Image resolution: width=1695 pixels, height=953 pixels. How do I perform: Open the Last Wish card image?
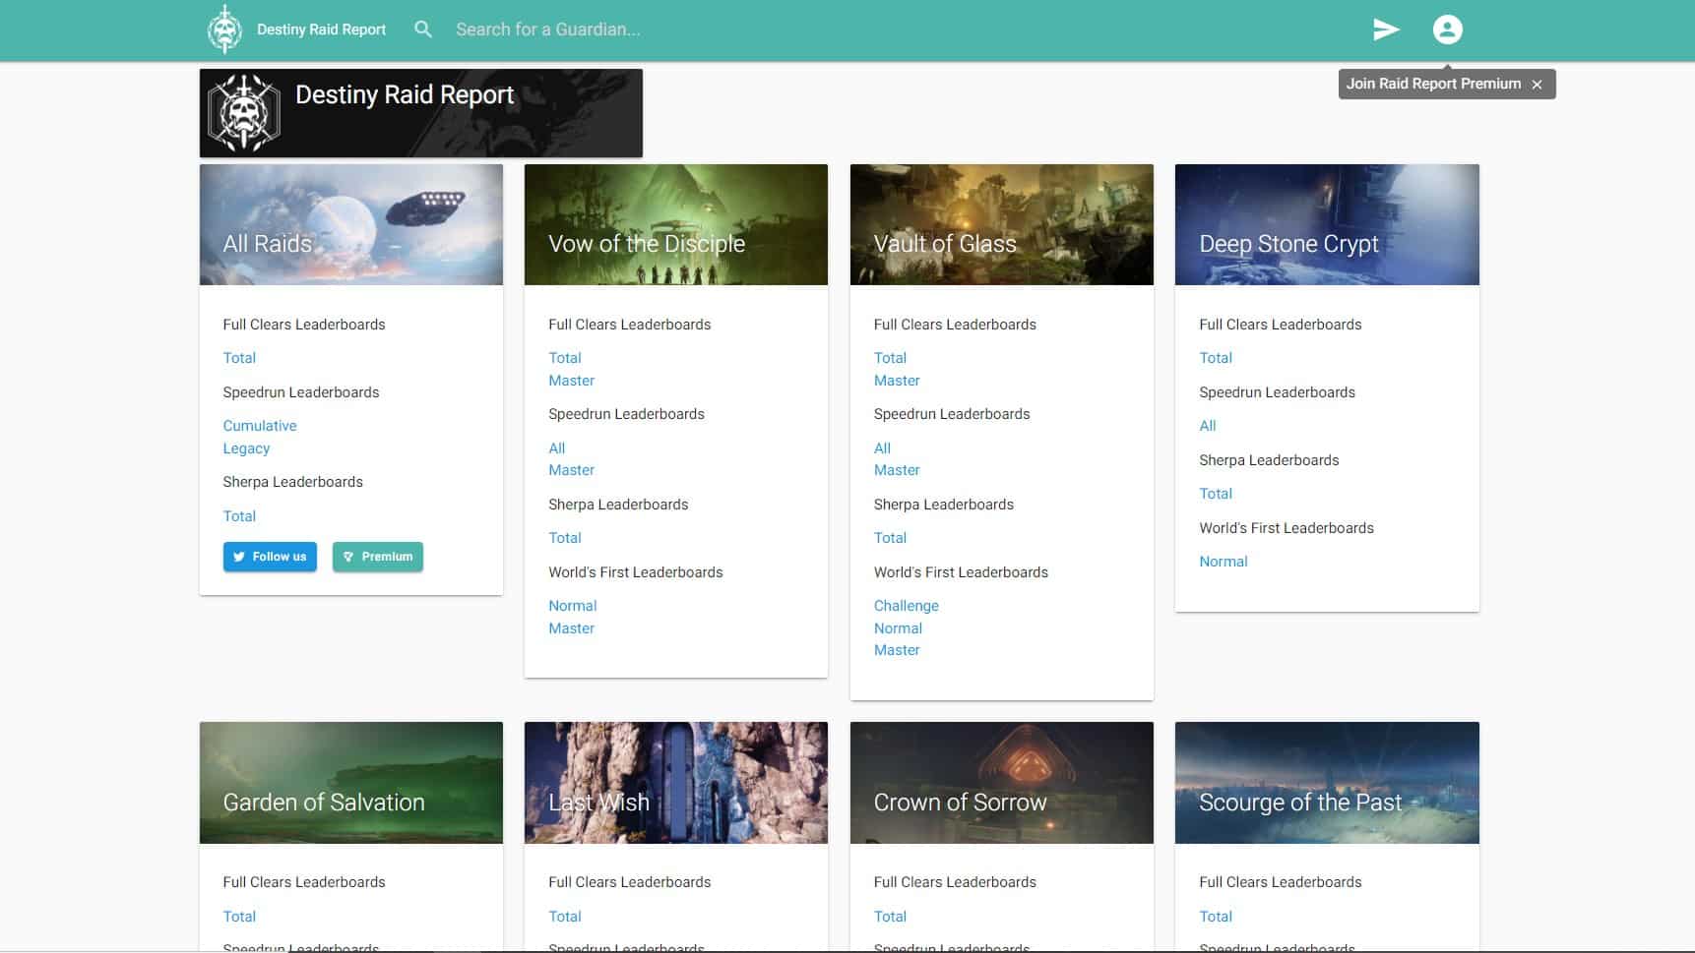click(x=676, y=783)
